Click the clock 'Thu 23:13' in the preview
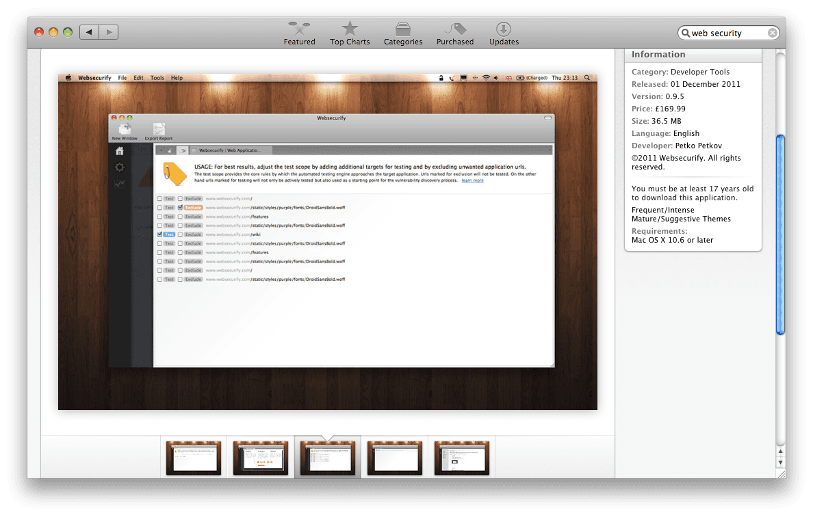The height and width of the screenshot is (516, 813). click(565, 78)
